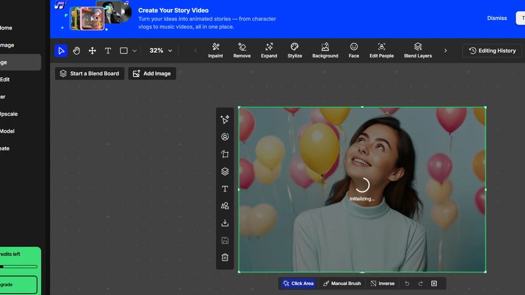Expand the rectangle shape tool dropdown arrow
This screenshot has height=295, width=525.
point(134,51)
